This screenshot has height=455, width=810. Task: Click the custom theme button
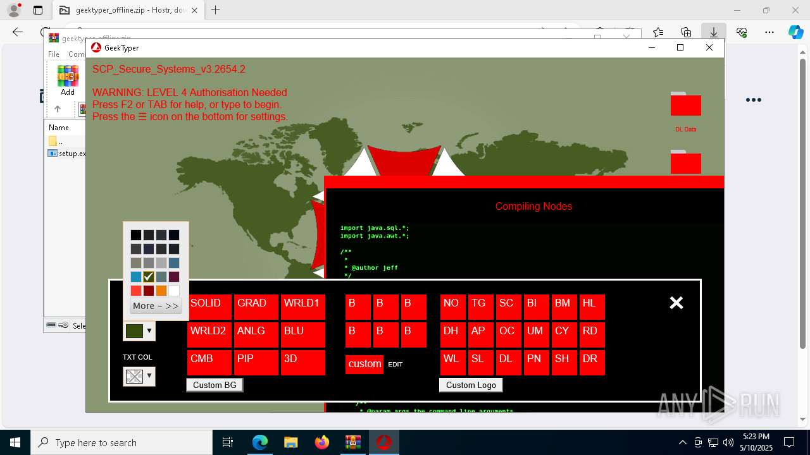pyautogui.click(x=364, y=364)
